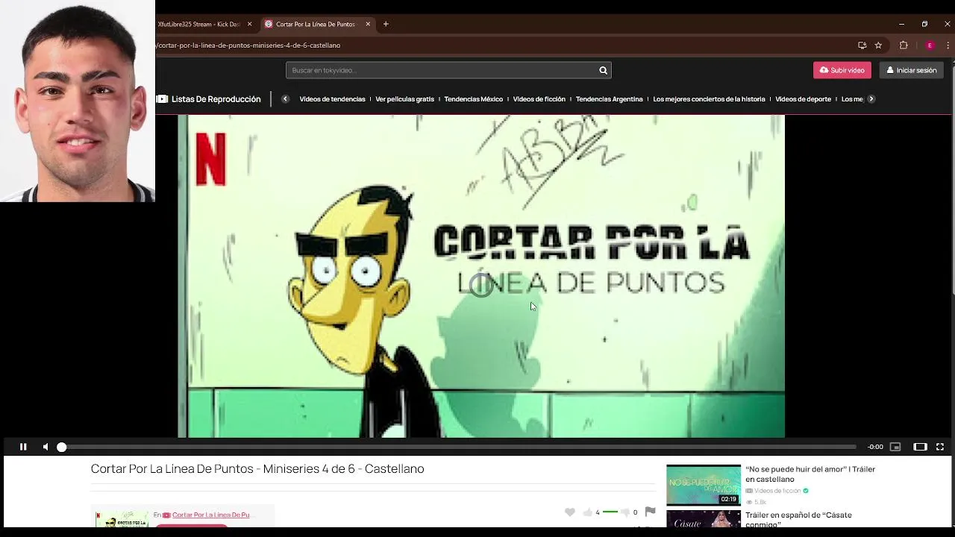Open 'Videos de ficción' category
Image resolution: width=955 pixels, height=537 pixels.
coord(539,99)
